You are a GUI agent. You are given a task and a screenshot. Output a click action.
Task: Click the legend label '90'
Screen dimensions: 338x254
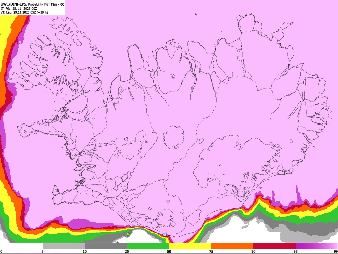(253, 251)
